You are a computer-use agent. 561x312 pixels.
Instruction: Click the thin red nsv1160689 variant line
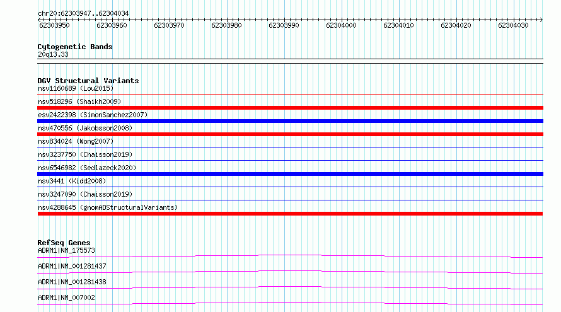[290, 95]
